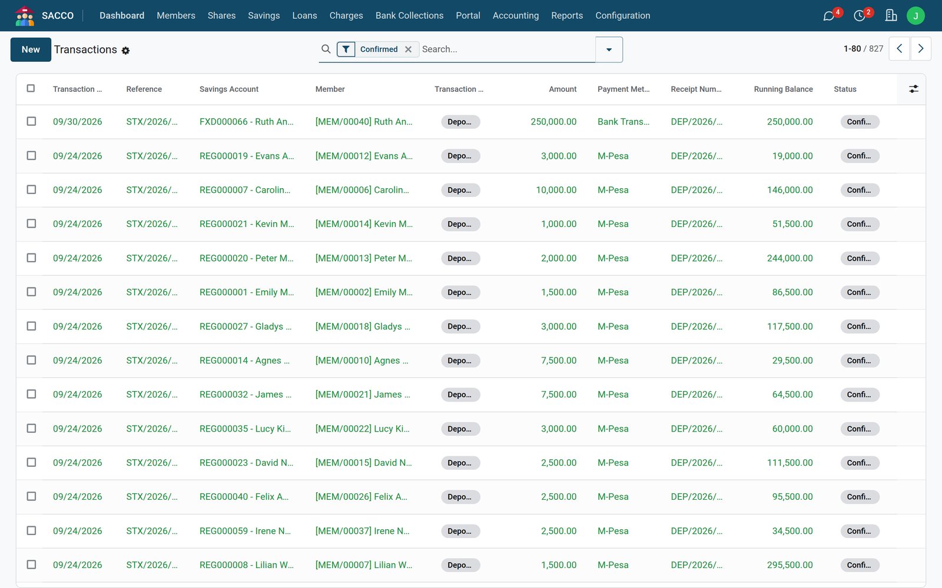Check the Gladys row checkbox
This screenshot has width=942, height=588.
(31, 326)
